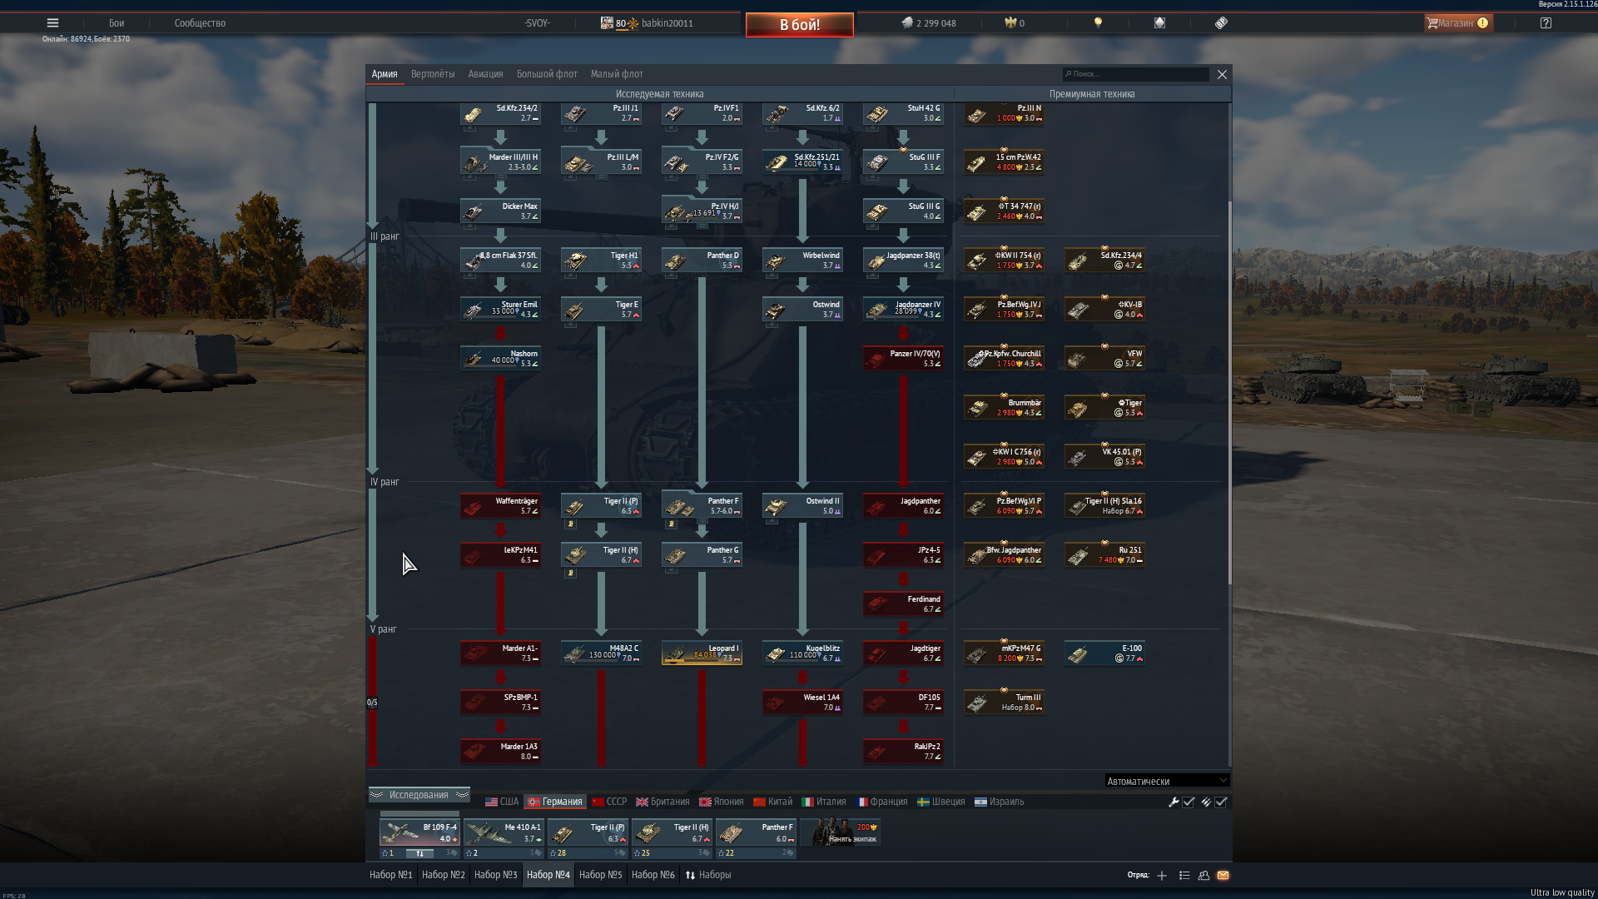The width and height of the screenshot is (1598, 899).
Task: Select the Nashorn vehicle card
Action: pos(500,359)
